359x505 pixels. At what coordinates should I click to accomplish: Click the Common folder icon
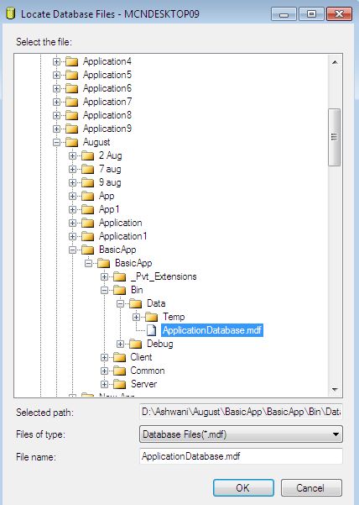120,371
